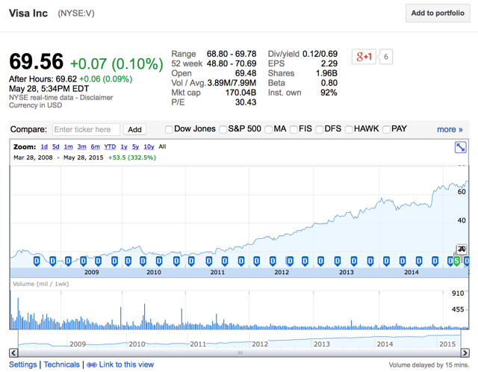Click the 52 week range value
Viewport: 478px width, 372px height.
(x=232, y=63)
